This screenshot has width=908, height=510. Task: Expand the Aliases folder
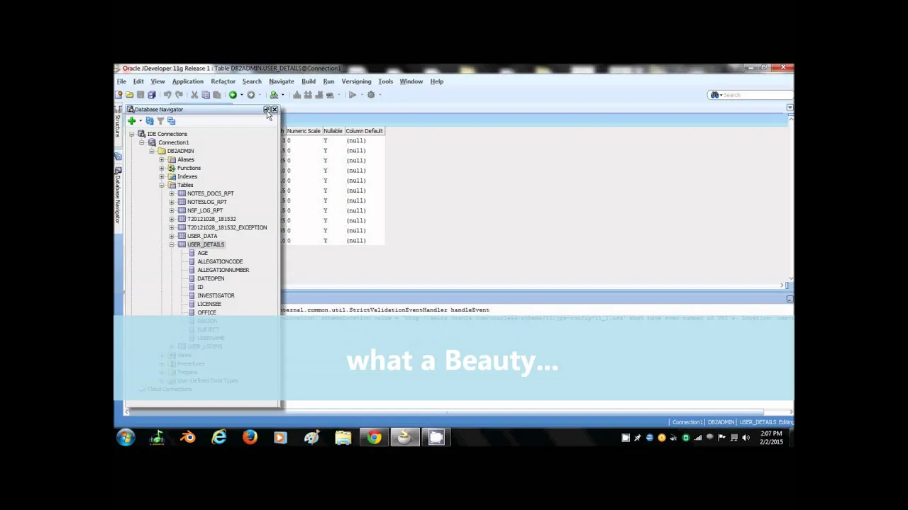point(162,159)
